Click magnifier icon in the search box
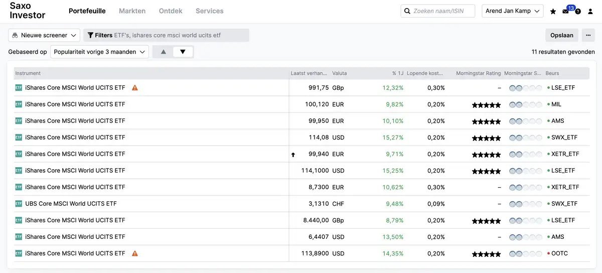 point(407,11)
